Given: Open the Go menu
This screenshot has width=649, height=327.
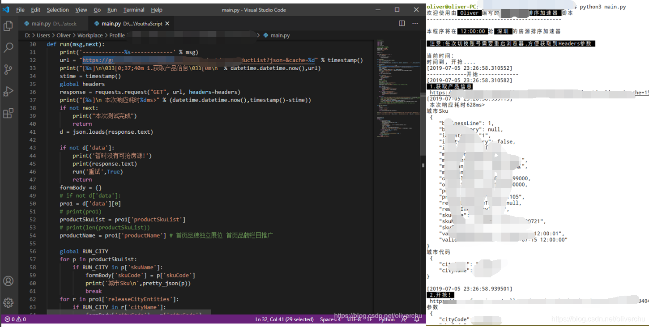Looking at the screenshot, I should point(97,10).
